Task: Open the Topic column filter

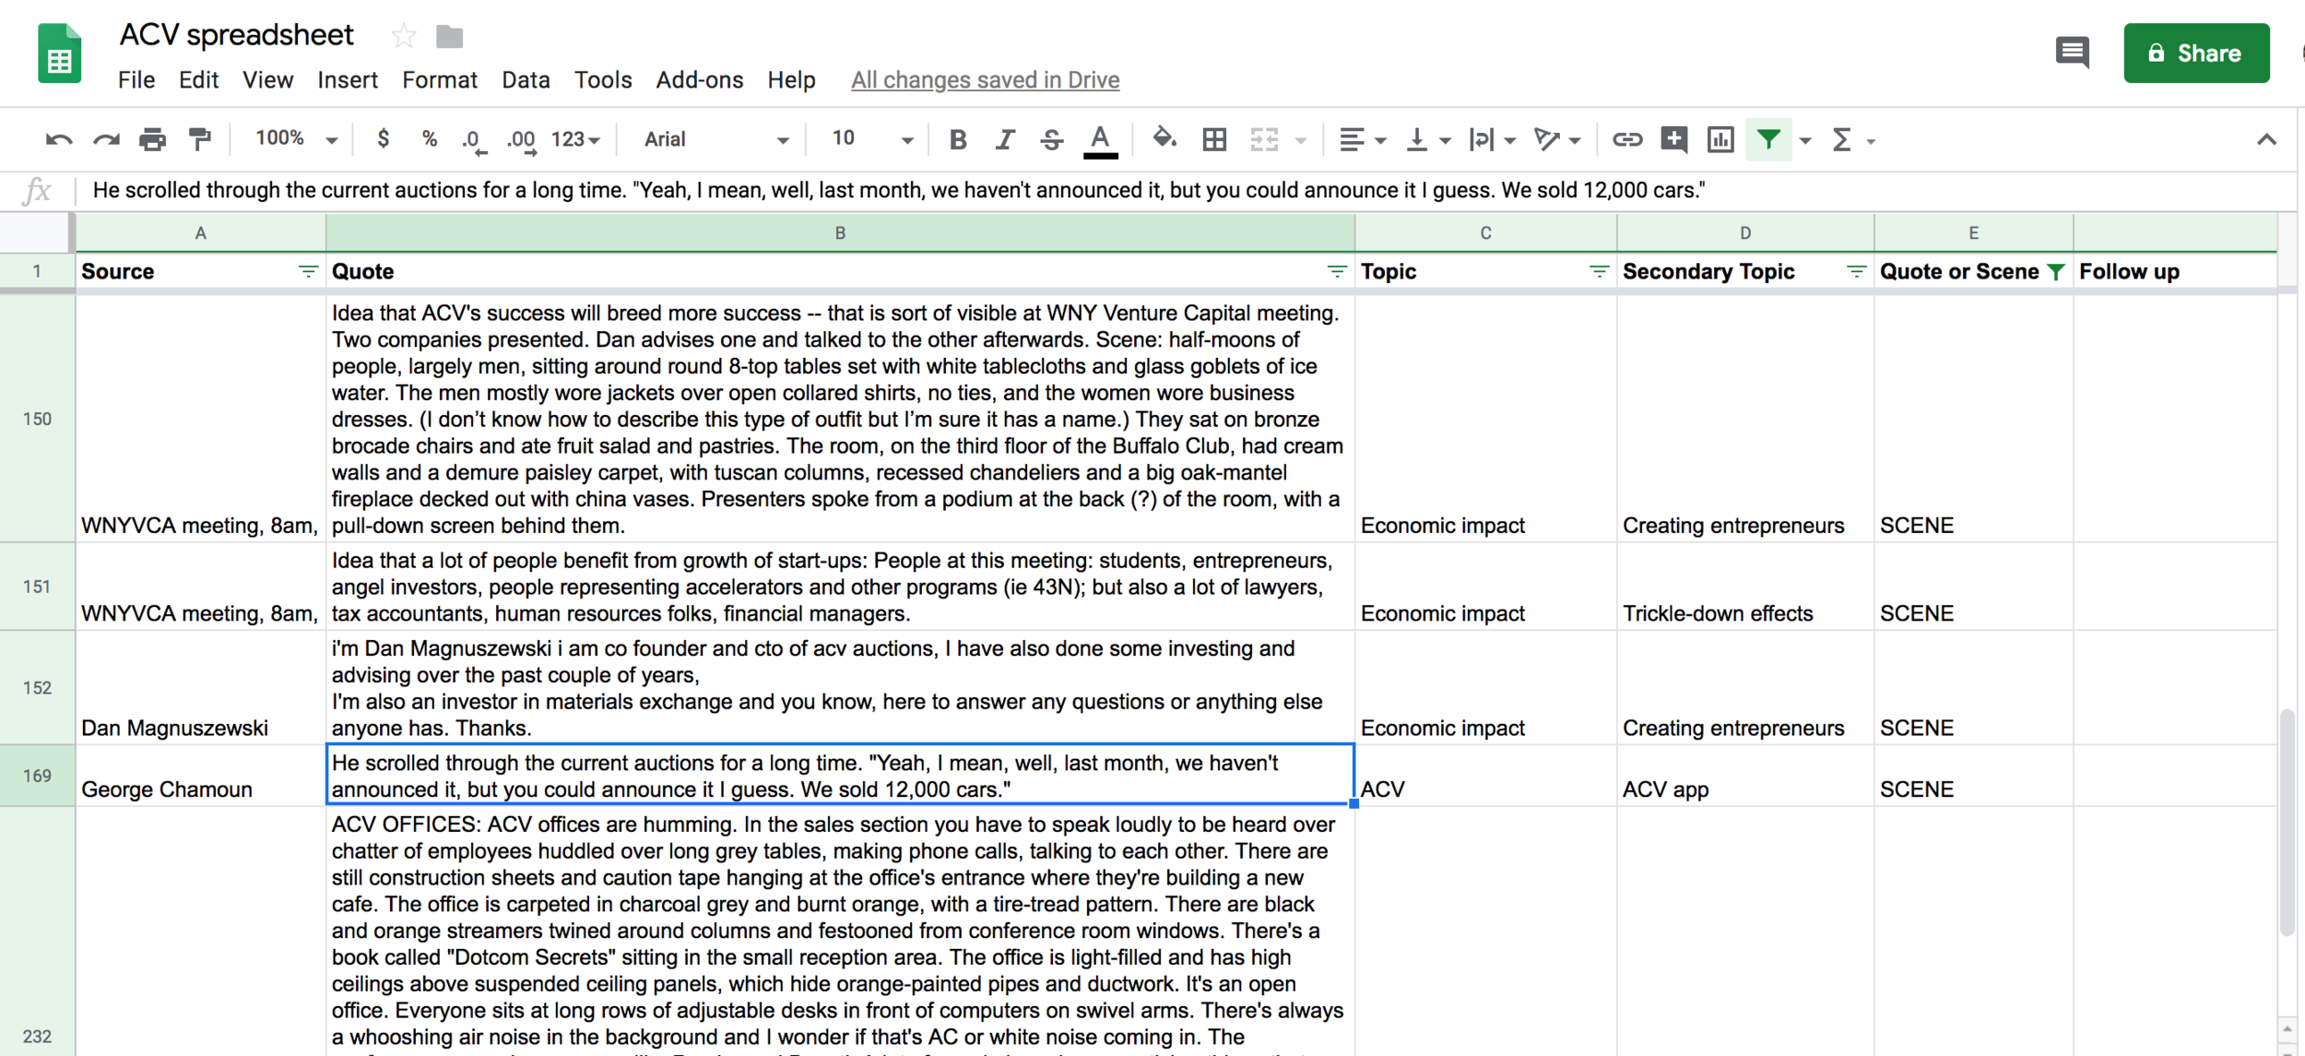Action: pos(1599,271)
